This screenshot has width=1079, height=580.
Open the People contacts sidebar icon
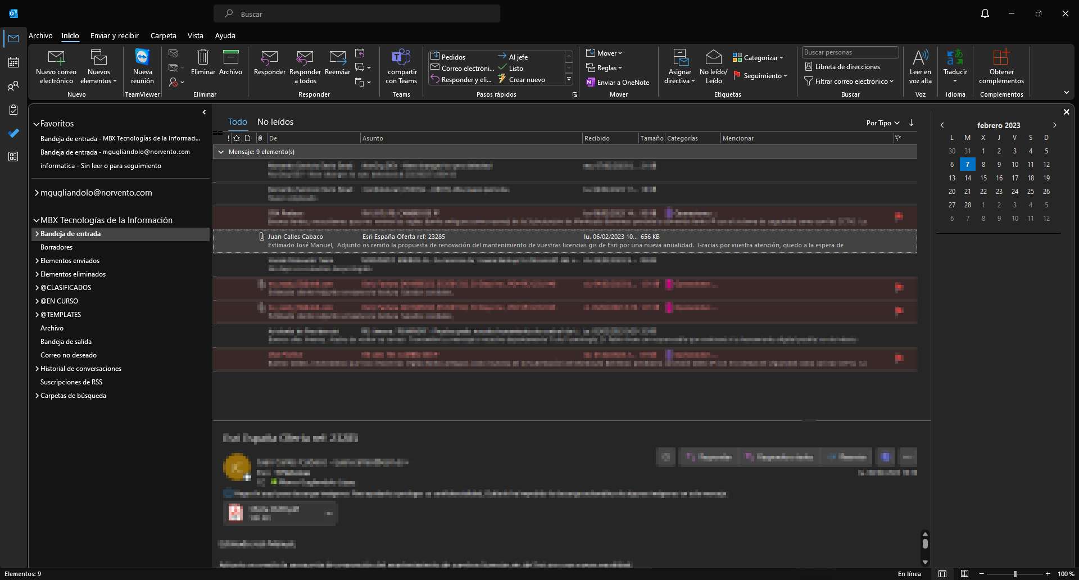point(13,86)
